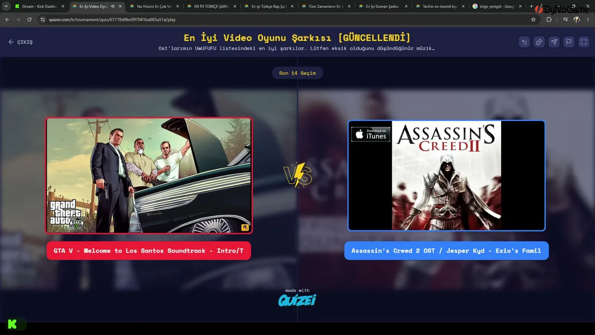Go back in the browser

[x=7, y=20]
